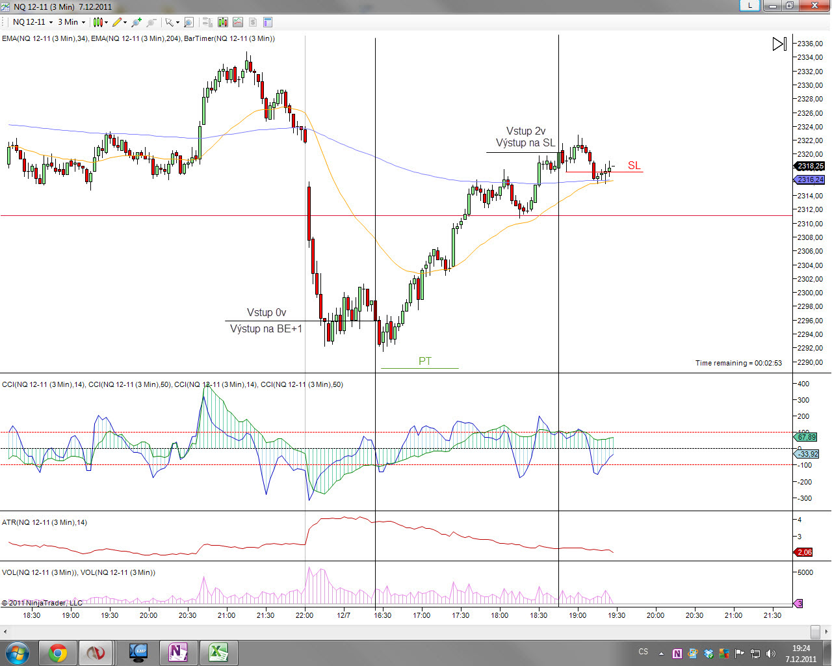Click the blue EMA value marker 2316,24
The height and width of the screenshot is (666, 832).
point(810,180)
